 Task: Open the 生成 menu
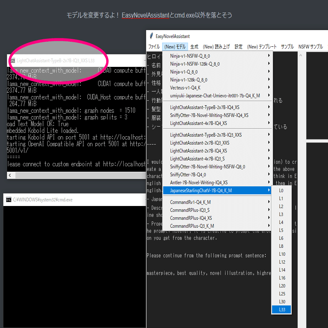point(194,47)
